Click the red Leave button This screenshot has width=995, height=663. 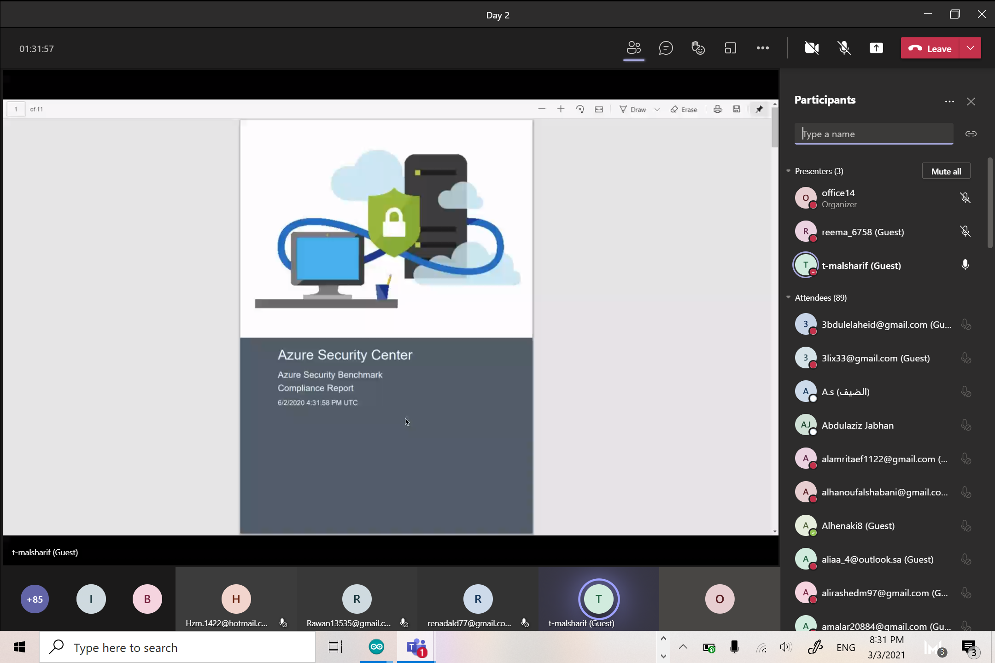930,48
